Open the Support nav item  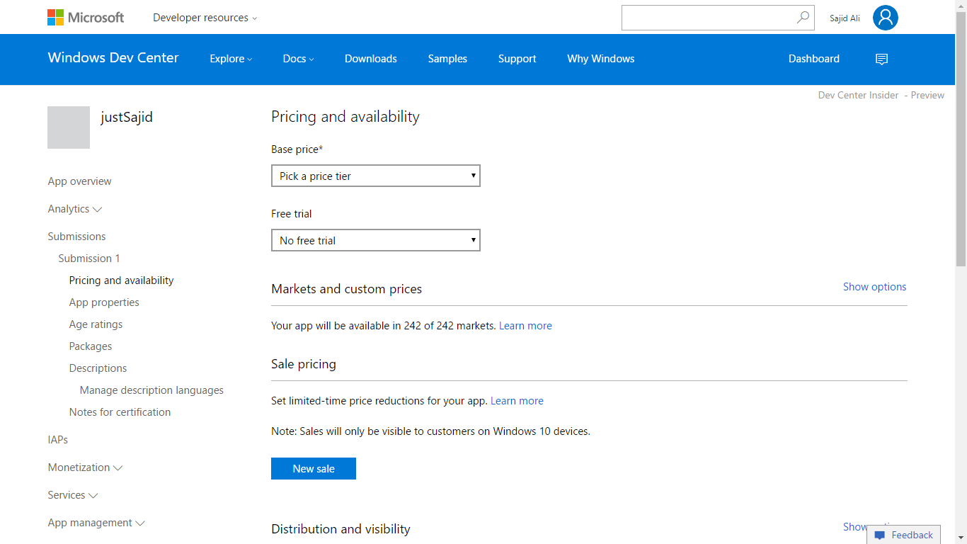517,59
